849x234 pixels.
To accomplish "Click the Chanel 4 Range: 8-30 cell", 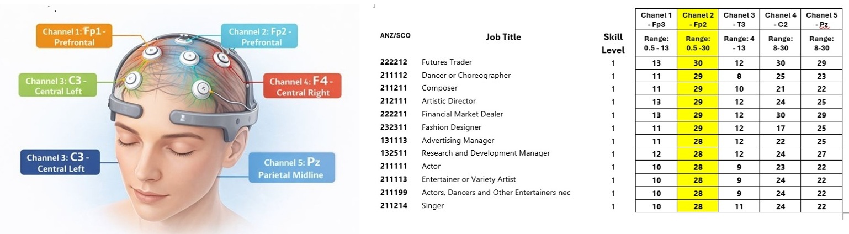I will [780, 44].
